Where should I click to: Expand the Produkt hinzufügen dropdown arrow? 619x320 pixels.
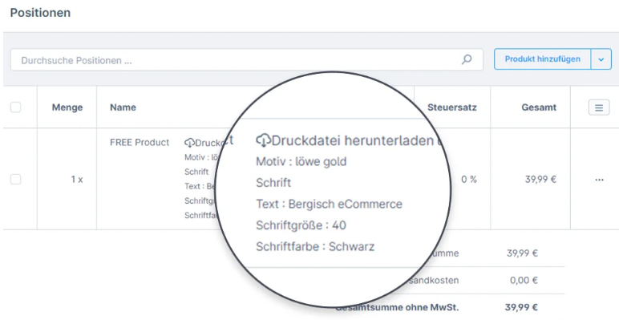click(x=601, y=59)
